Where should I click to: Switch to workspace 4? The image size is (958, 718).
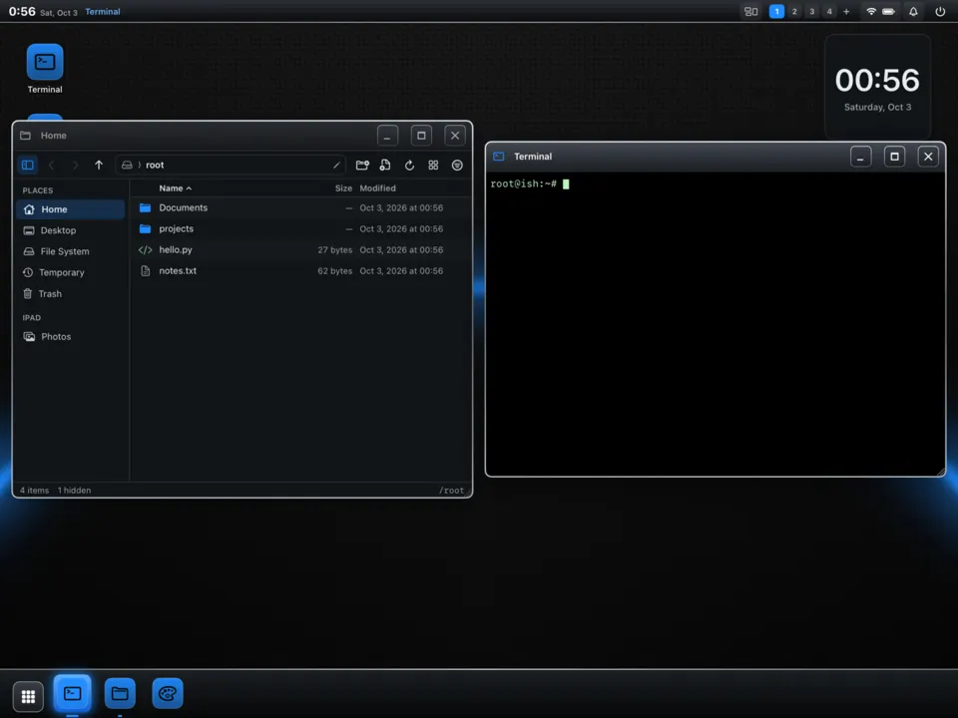click(x=829, y=11)
